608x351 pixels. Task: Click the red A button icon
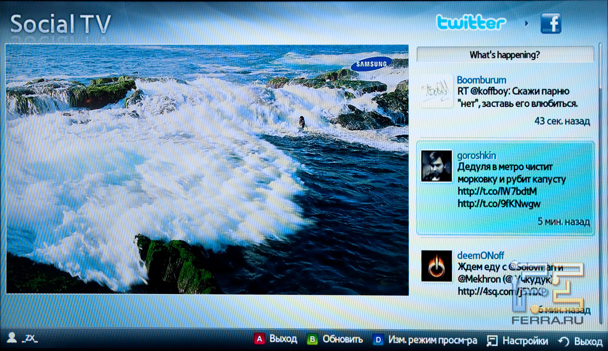[x=259, y=340]
